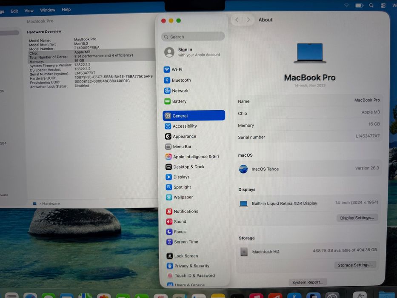Click the Display Settings button
This screenshot has width=397, height=298.
(x=357, y=218)
